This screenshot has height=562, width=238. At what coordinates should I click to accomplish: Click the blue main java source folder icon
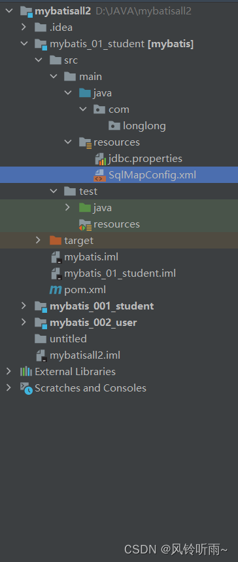tap(85, 93)
